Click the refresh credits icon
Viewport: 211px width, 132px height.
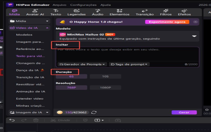94,112
